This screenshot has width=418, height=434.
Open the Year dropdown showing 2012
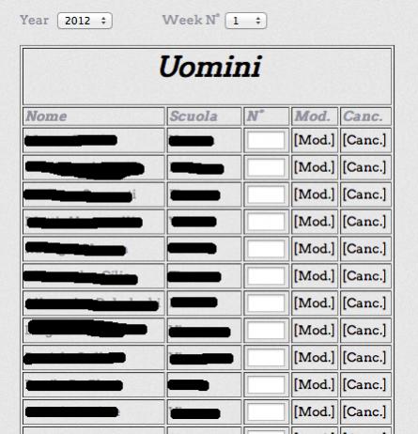pos(85,21)
